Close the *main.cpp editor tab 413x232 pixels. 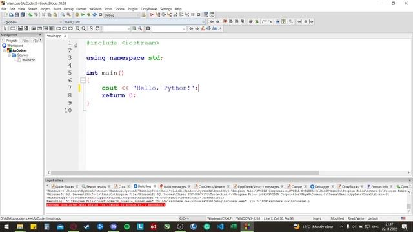65,36
